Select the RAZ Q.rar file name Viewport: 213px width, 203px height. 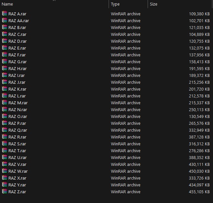18,130
